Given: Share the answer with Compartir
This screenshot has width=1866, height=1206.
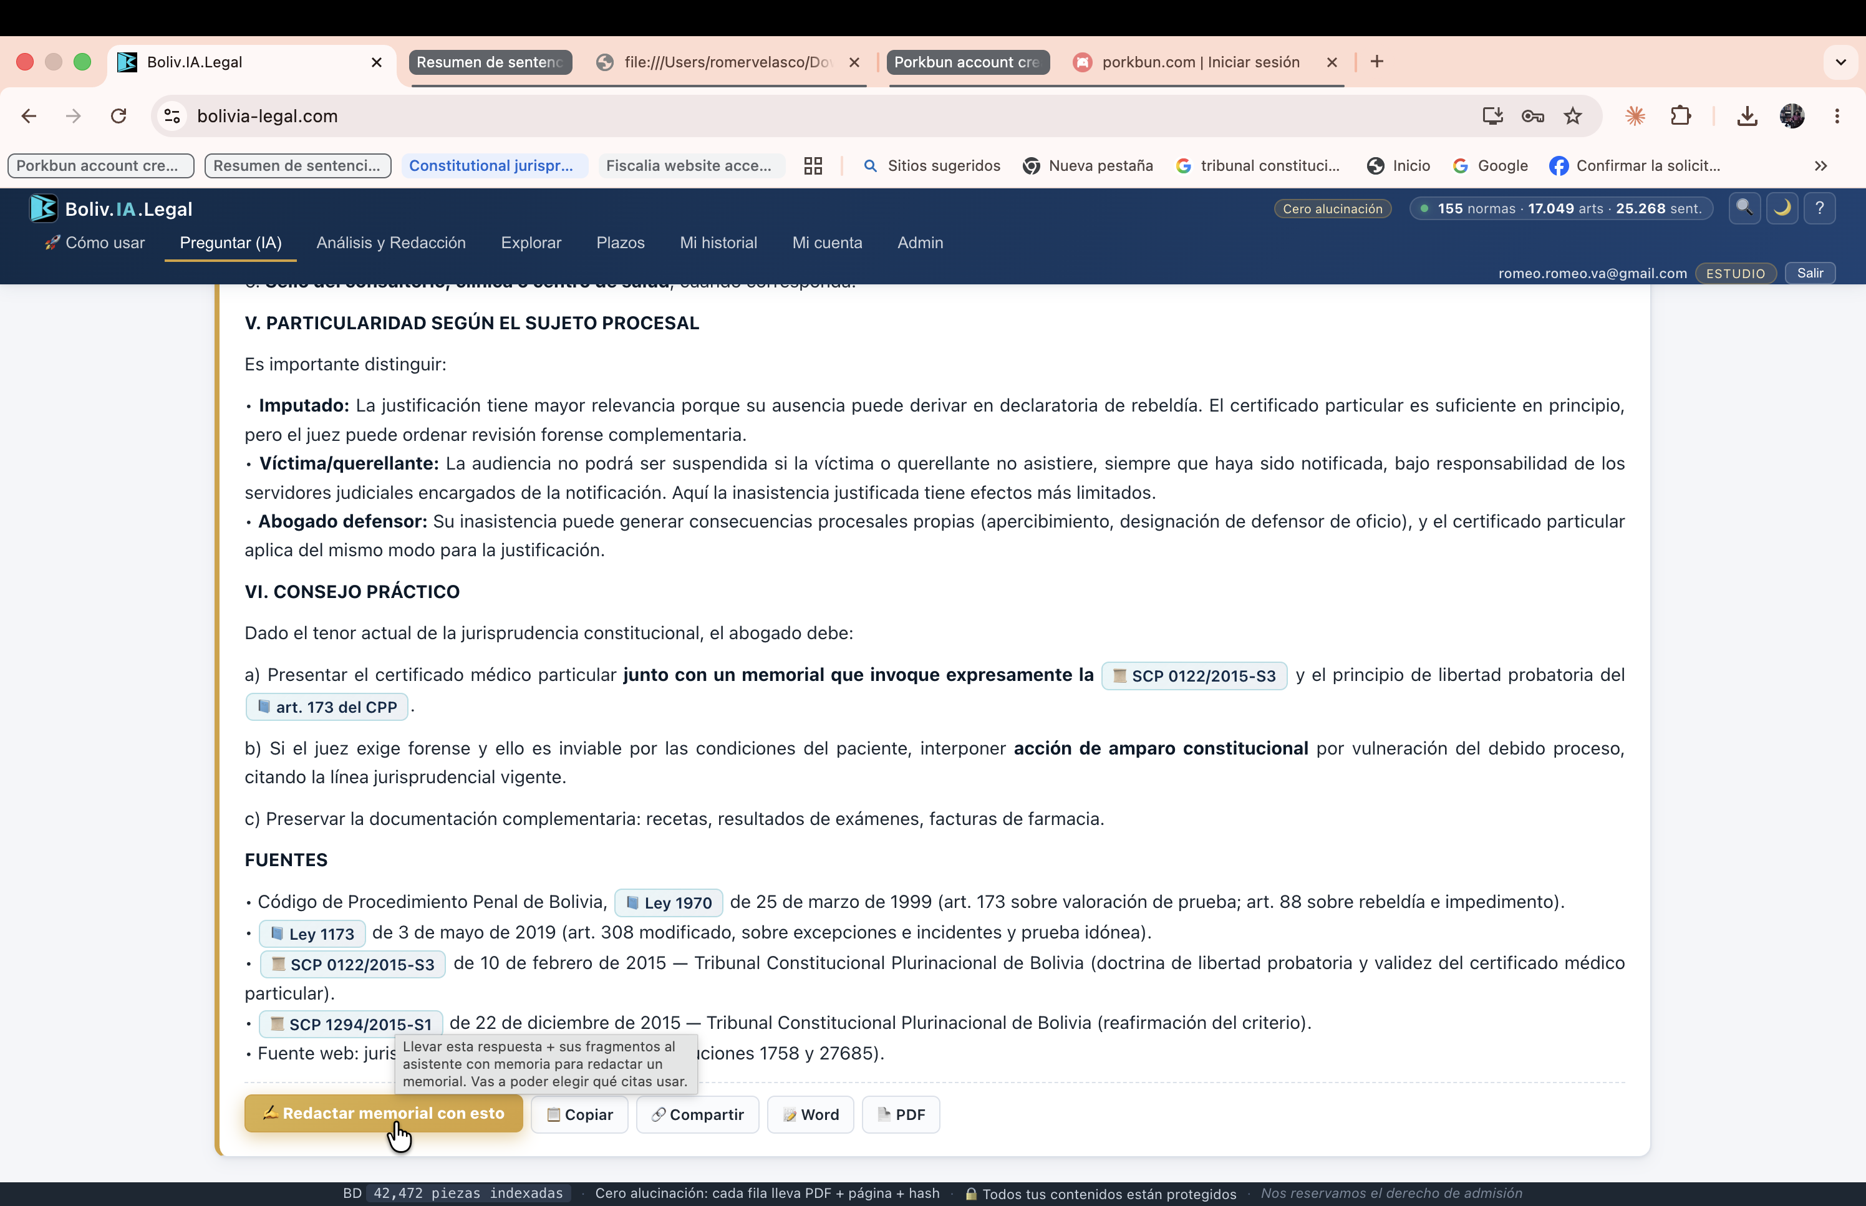Looking at the screenshot, I should click(x=698, y=1114).
